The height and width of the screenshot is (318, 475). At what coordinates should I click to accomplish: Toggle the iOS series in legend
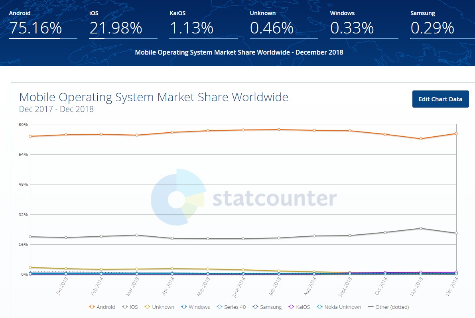point(130,307)
